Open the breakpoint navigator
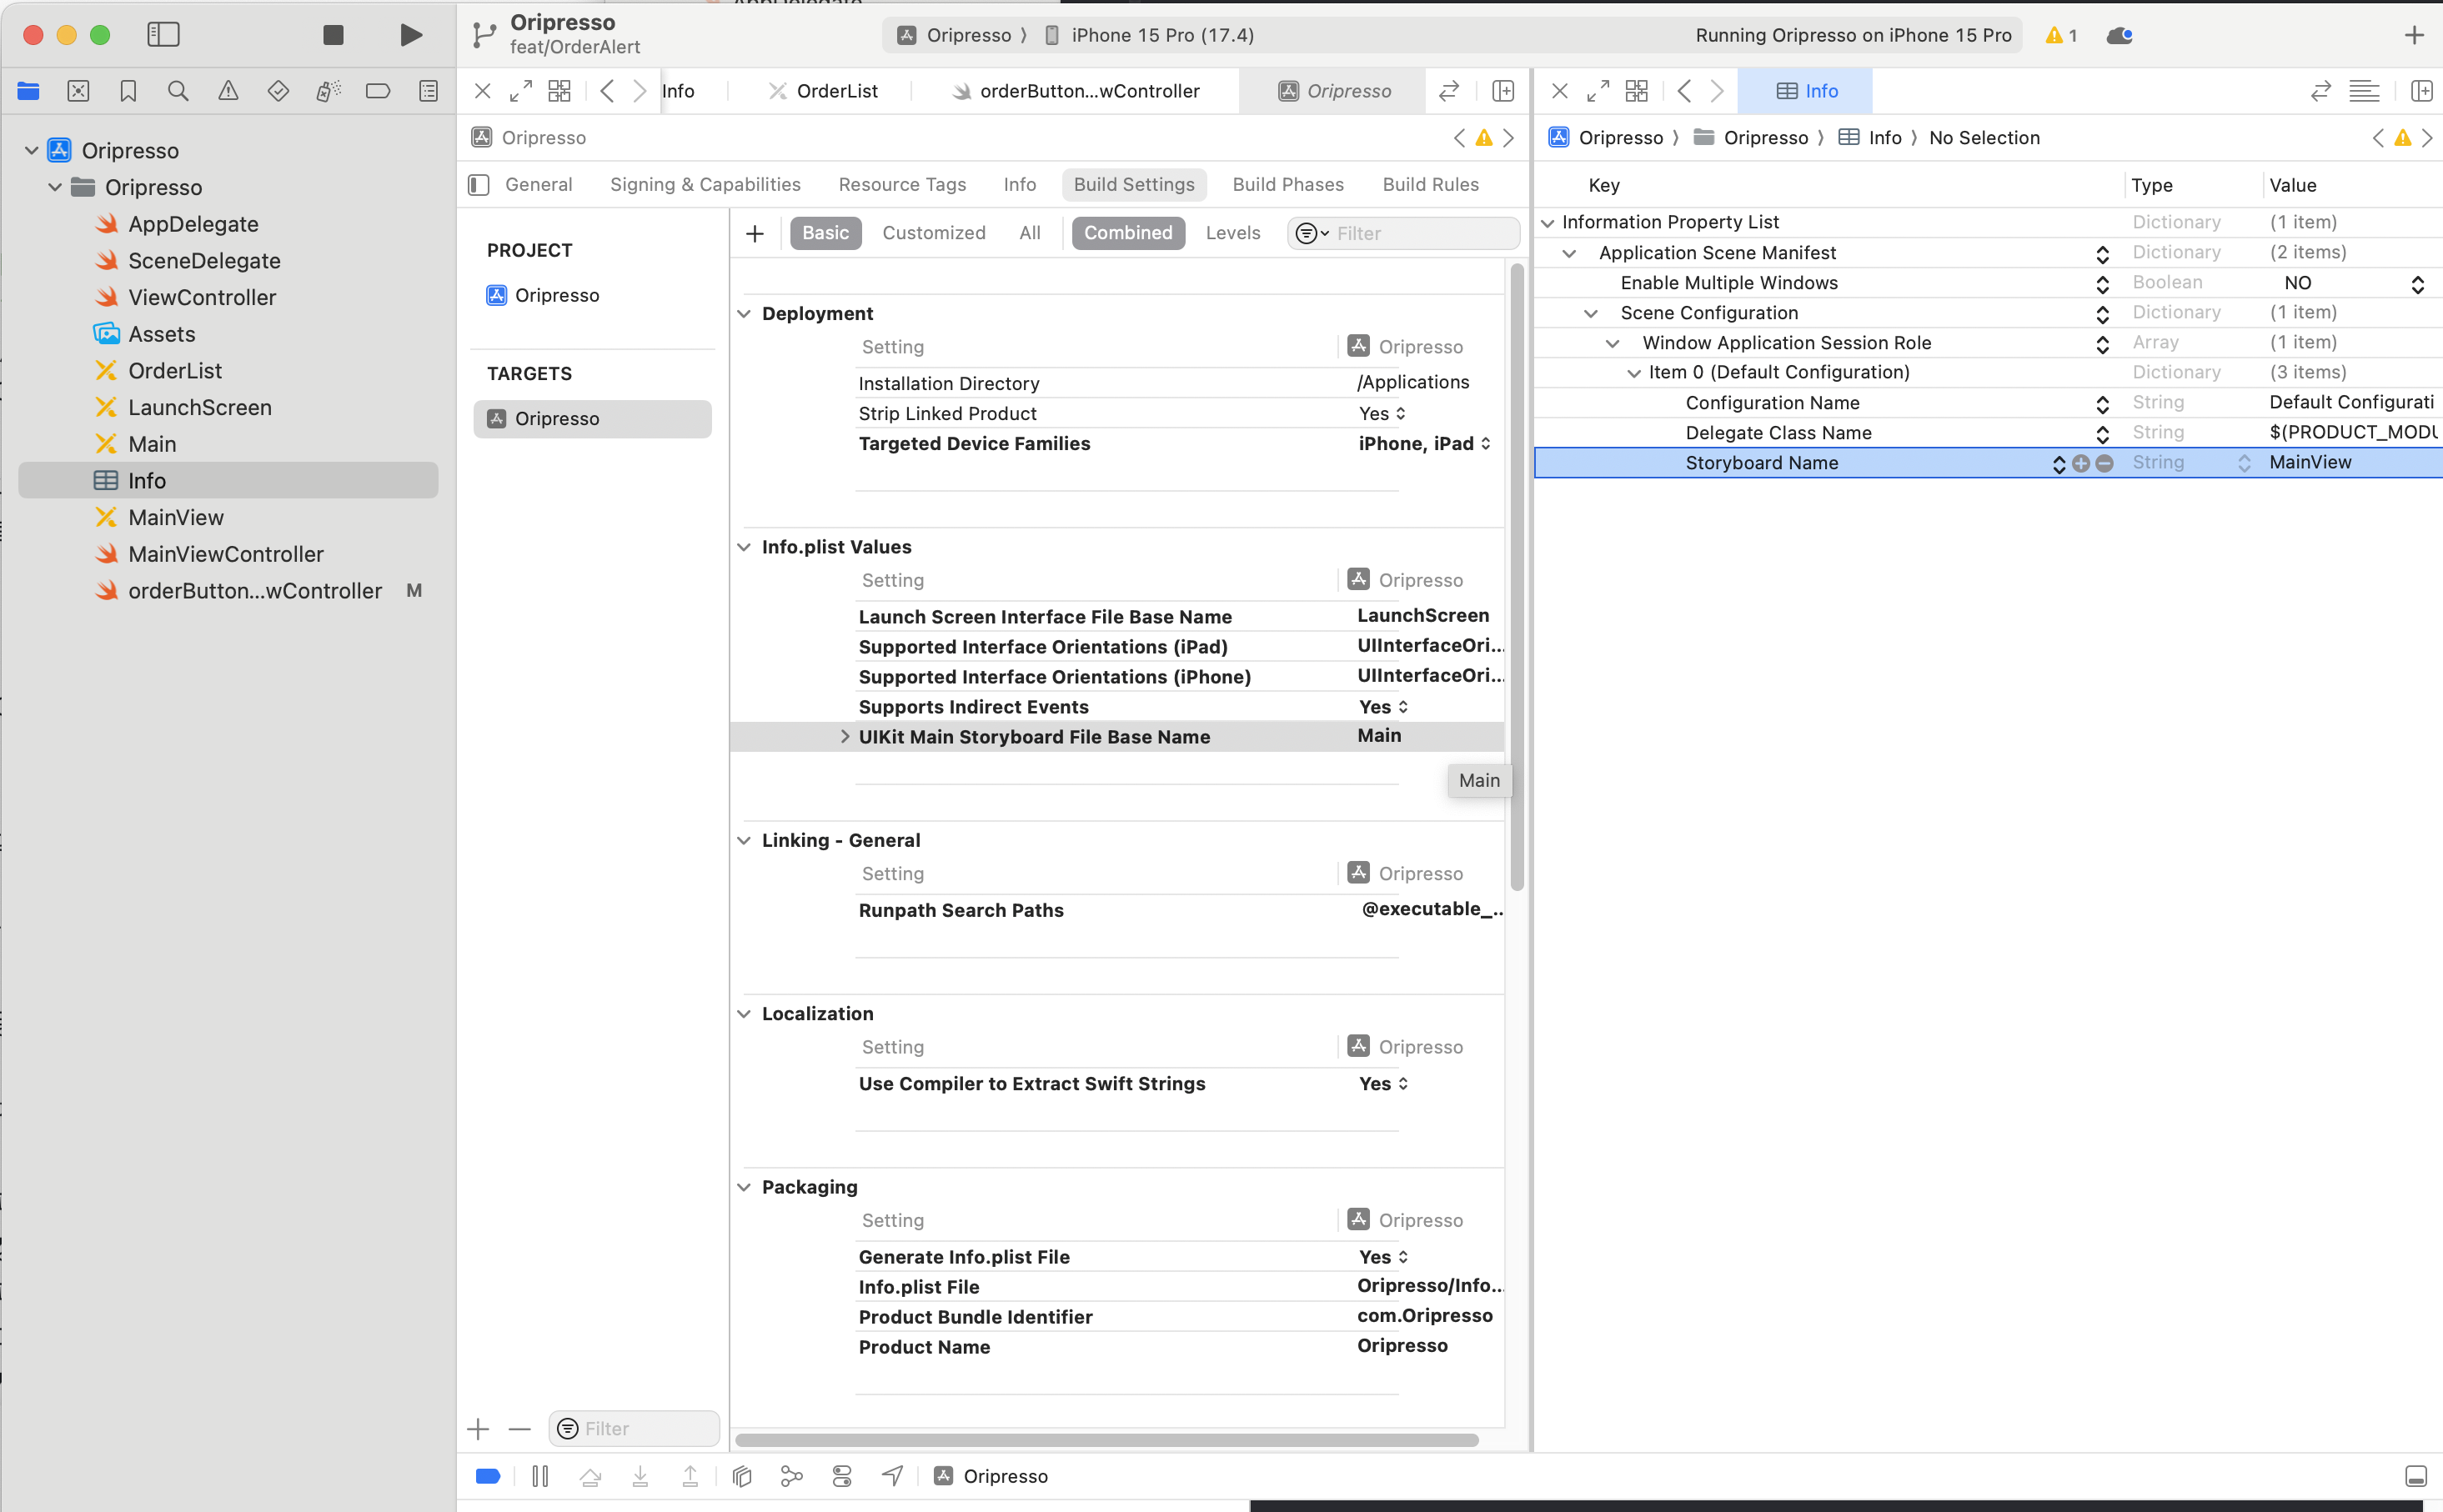The height and width of the screenshot is (1512, 2443). (378, 91)
